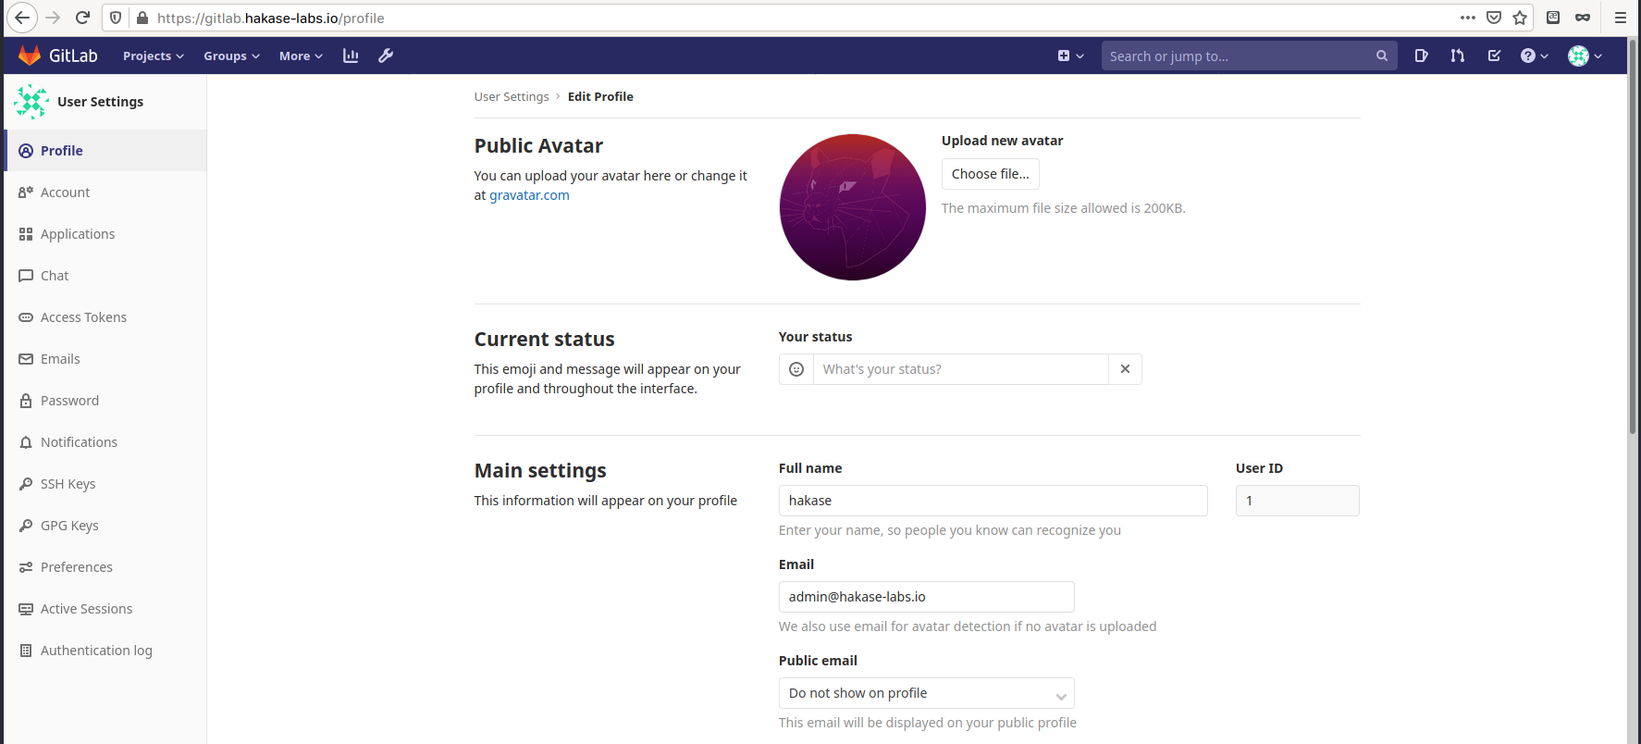Click the tracking protection shield icon
The height and width of the screenshot is (744, 1641).
116,18
